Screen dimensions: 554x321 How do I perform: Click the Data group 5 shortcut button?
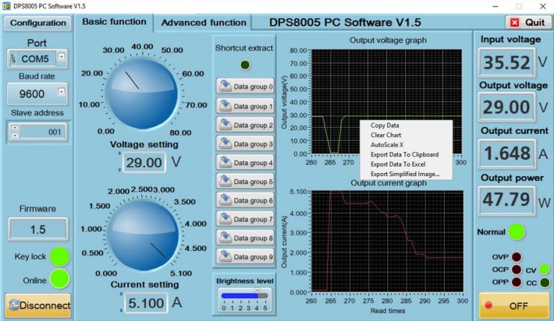(x=245, y=182)
